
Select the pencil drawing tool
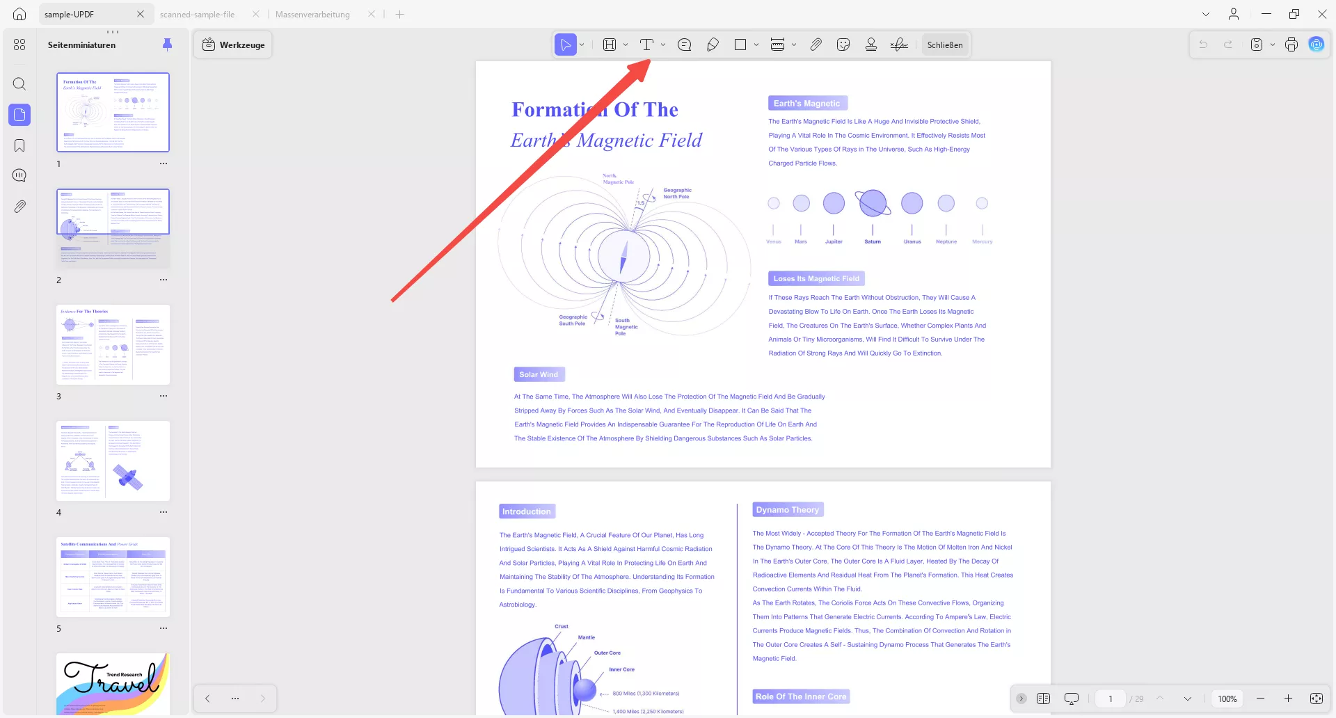(713, 45)
